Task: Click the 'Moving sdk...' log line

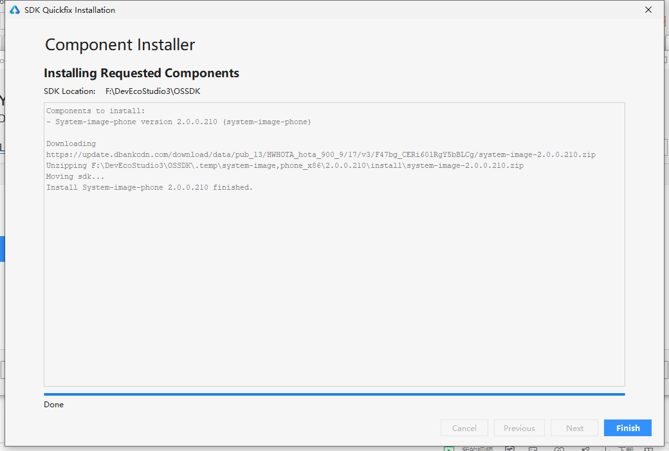Action: click(x=75, y=177)
